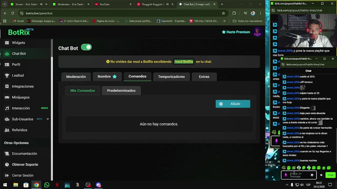Open Chrome extensions puzzle icon
This screenshot has width=337, height=189.
click(234, 13)
